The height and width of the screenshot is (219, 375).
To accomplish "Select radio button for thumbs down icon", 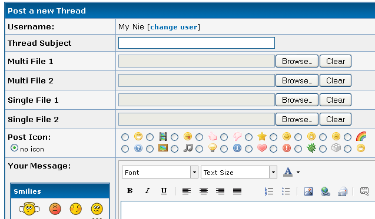I will coord(224,137).
